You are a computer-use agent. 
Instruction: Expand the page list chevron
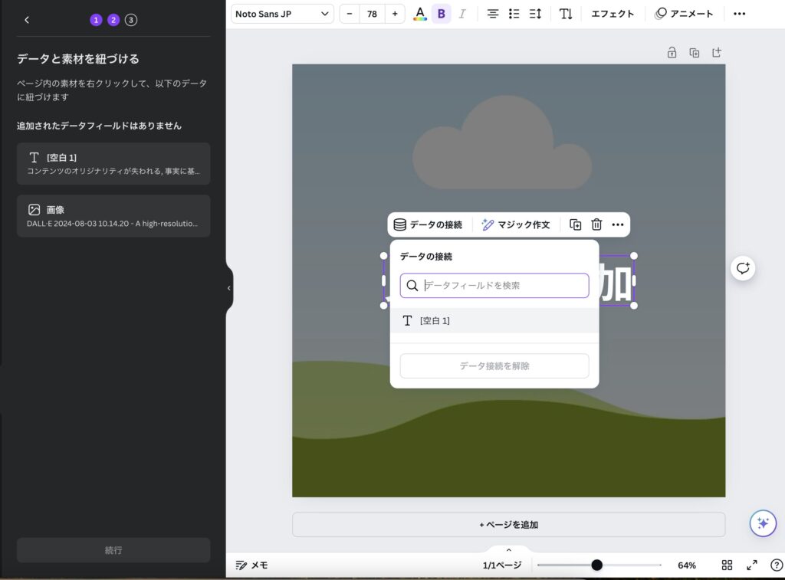(x=508, y=550)
